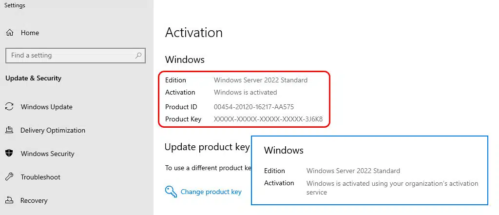
Task: Click the Windows Security shield icon
Action: (x=9, y=154)
